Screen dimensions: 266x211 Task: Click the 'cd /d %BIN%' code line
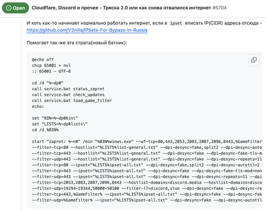(x=45, y=130)
